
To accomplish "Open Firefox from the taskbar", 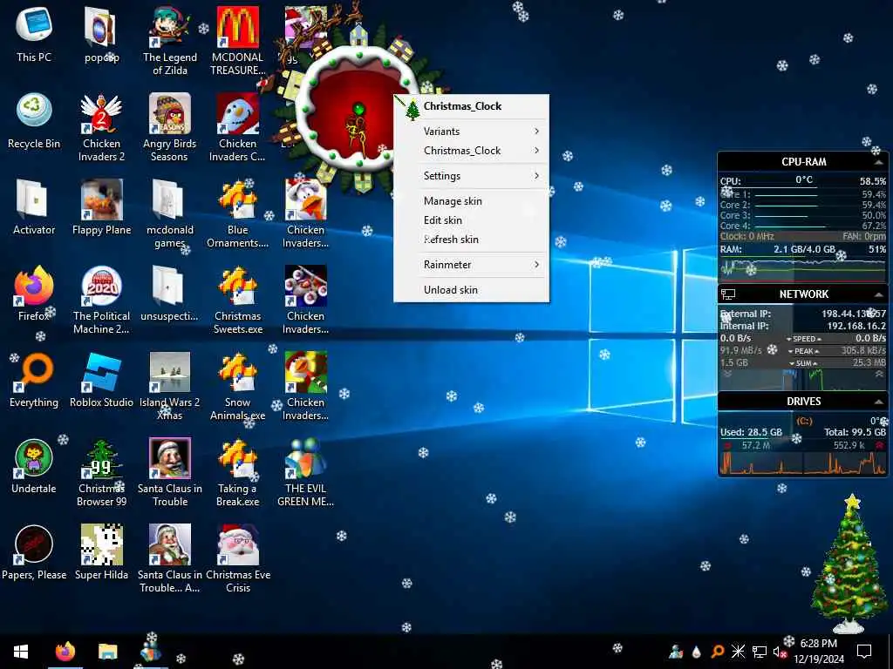I will tap(65, 652).
